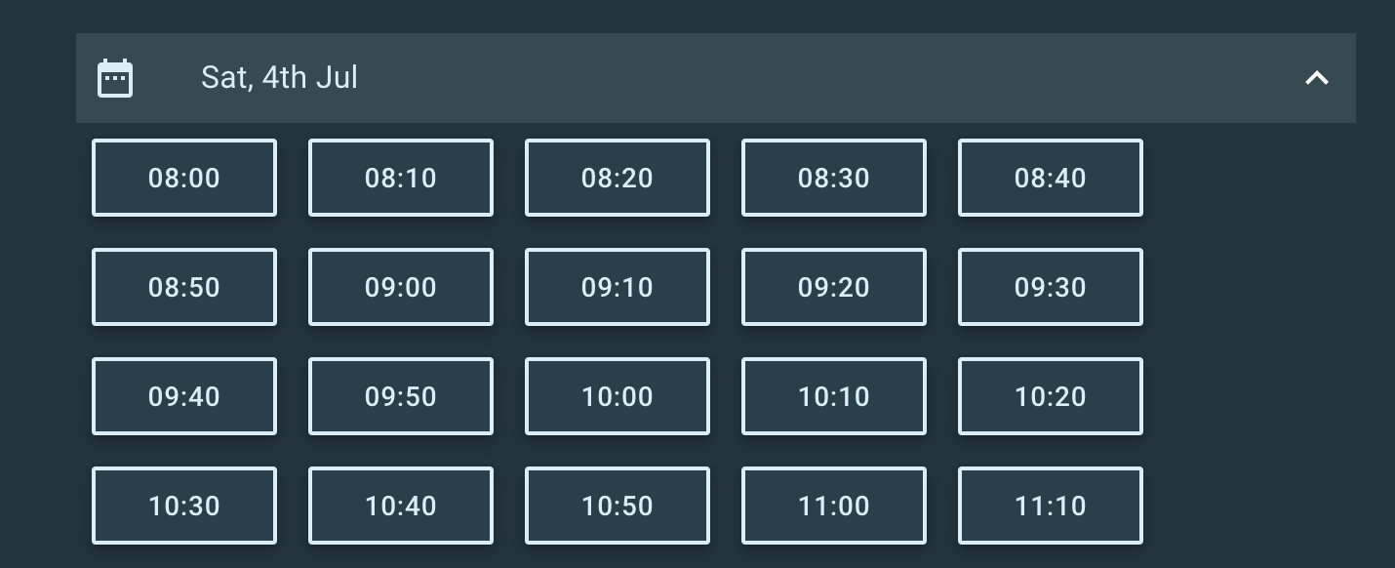Choose the 09:50 time slot
The height and width of the screenshot is (568, 1395).
pyautogui.click(x=401, y=396)
